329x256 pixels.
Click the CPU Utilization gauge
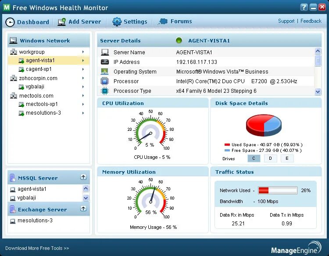click(150, 130)
